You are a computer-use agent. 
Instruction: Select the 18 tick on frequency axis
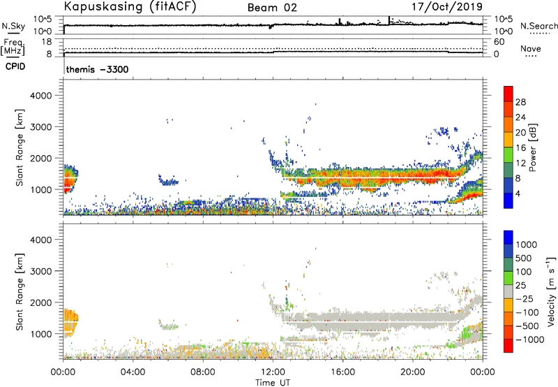[x=47, y=42]
